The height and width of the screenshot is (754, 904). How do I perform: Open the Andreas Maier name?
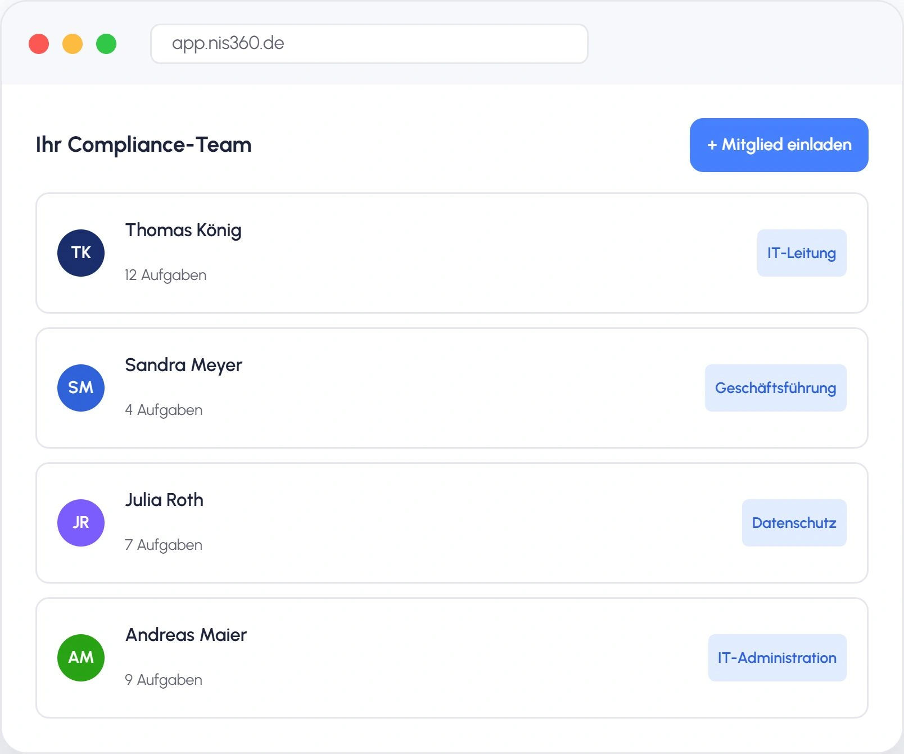pyautogui.click(x=186, y=635)
